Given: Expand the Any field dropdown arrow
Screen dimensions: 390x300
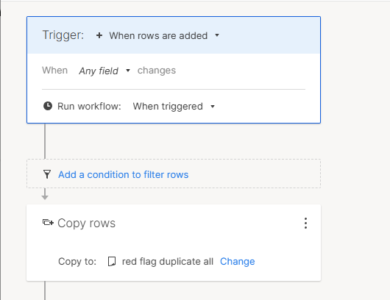Looking at the screenshot, I should click(128, 71).
